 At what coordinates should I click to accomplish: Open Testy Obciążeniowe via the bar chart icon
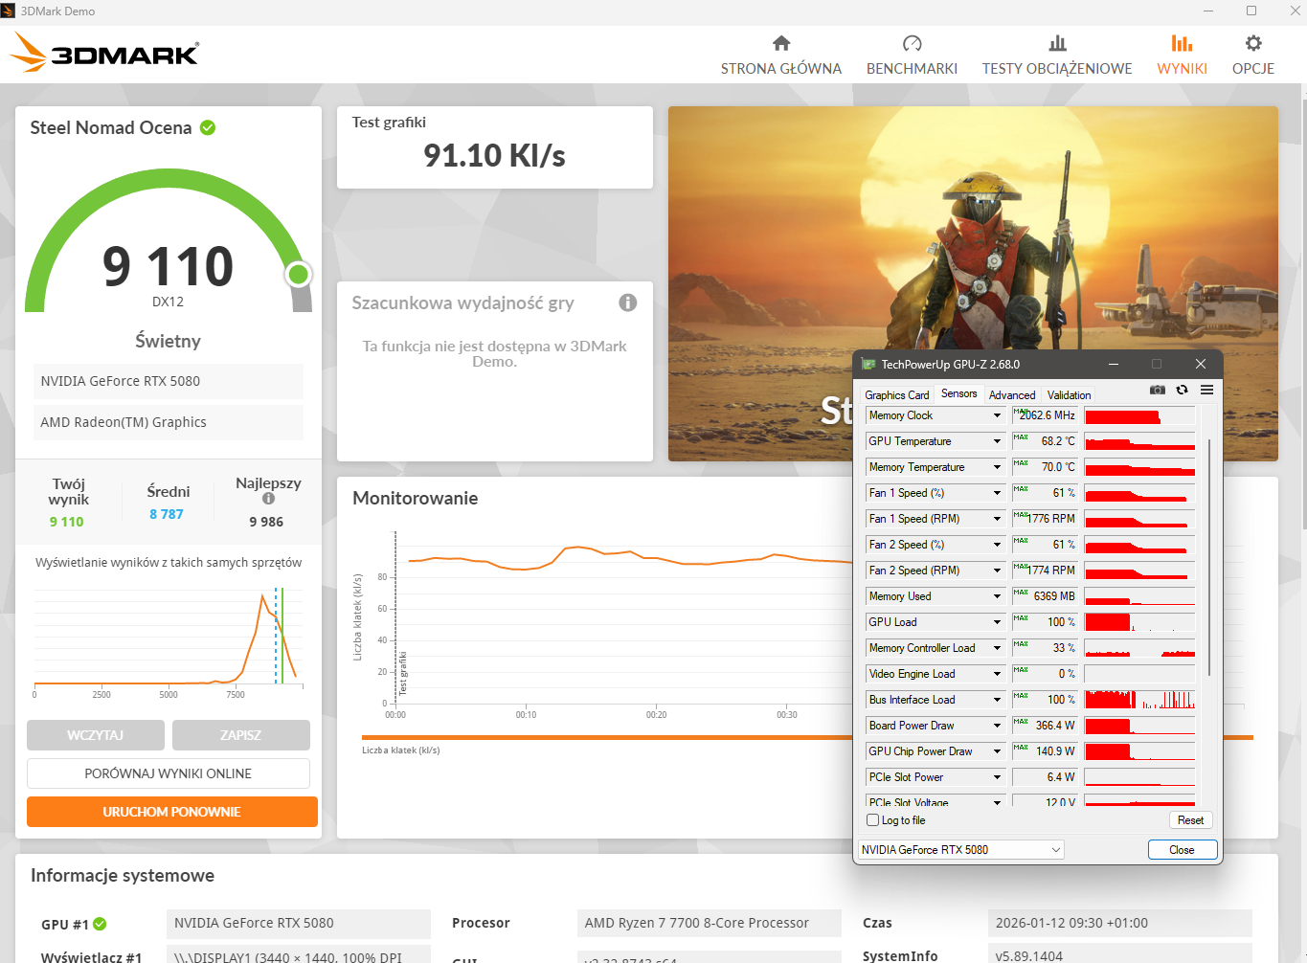coord(1057,43)
